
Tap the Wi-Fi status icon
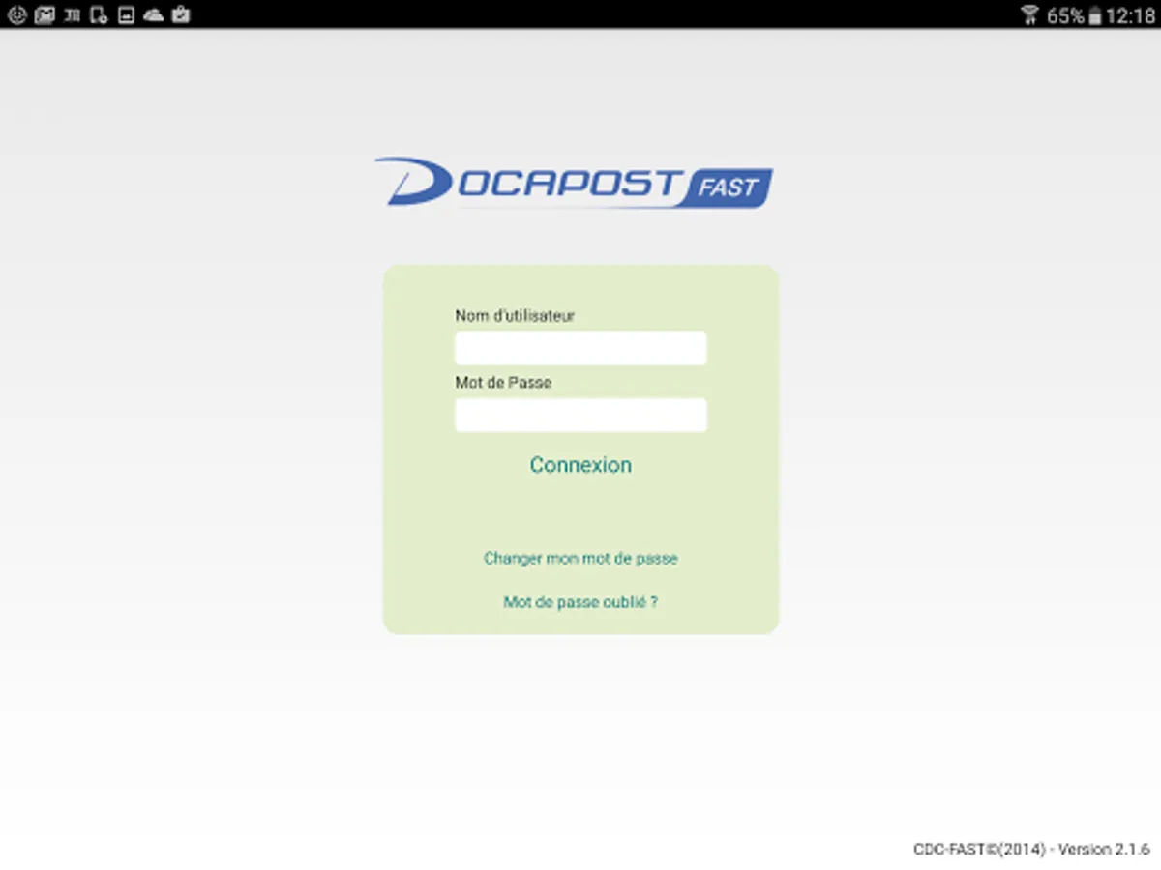point(1029,14)
